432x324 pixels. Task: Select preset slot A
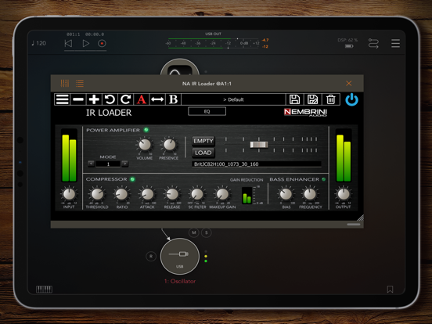(142, 99)
